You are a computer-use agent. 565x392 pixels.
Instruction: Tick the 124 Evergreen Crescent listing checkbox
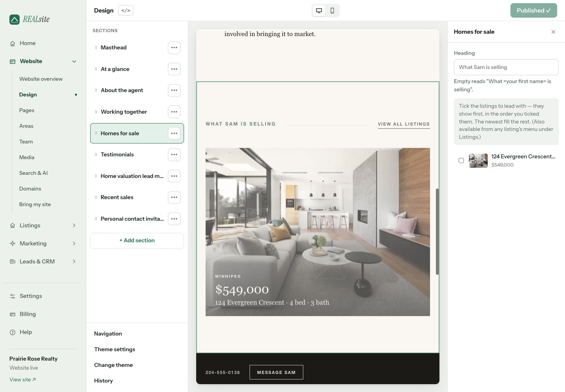461,160
